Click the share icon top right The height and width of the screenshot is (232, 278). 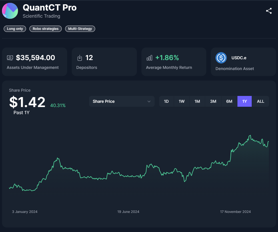click(x=269, y=11)
